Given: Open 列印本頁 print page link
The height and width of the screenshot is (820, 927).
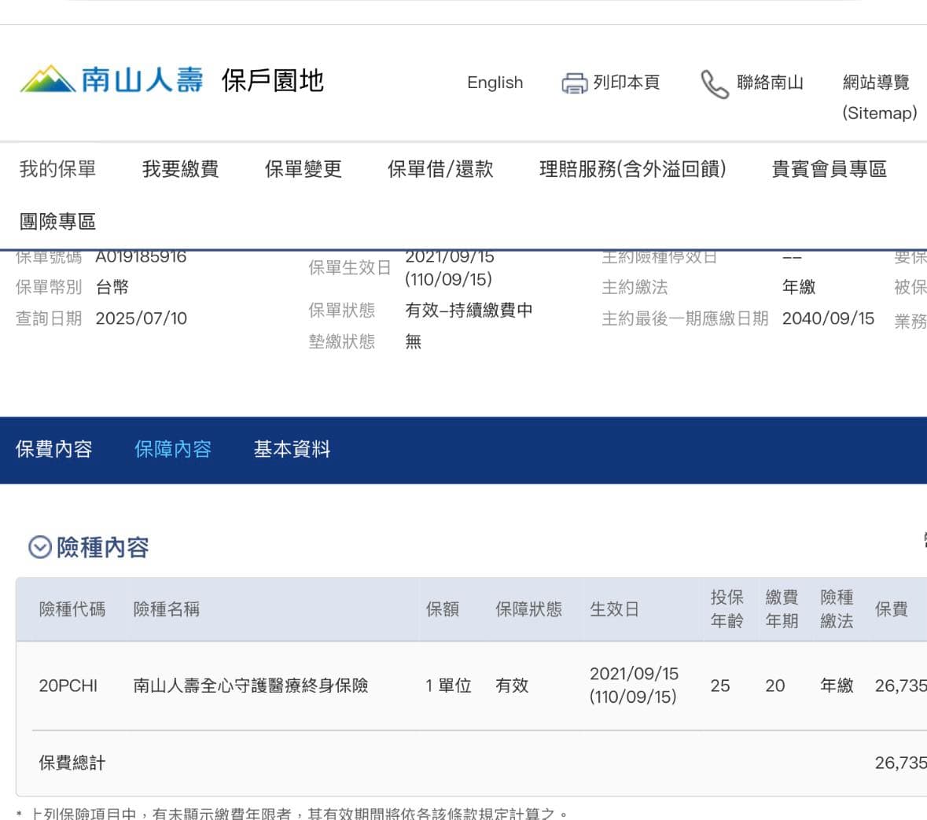Looking at the screenshot, I should [626, 83].
